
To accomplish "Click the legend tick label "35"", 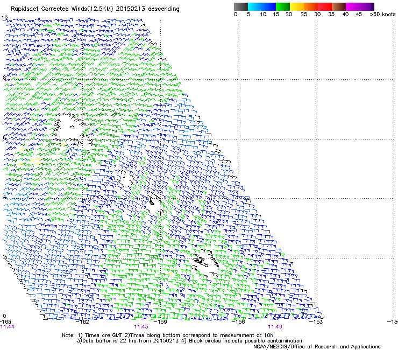I will [x=331, y=15].
